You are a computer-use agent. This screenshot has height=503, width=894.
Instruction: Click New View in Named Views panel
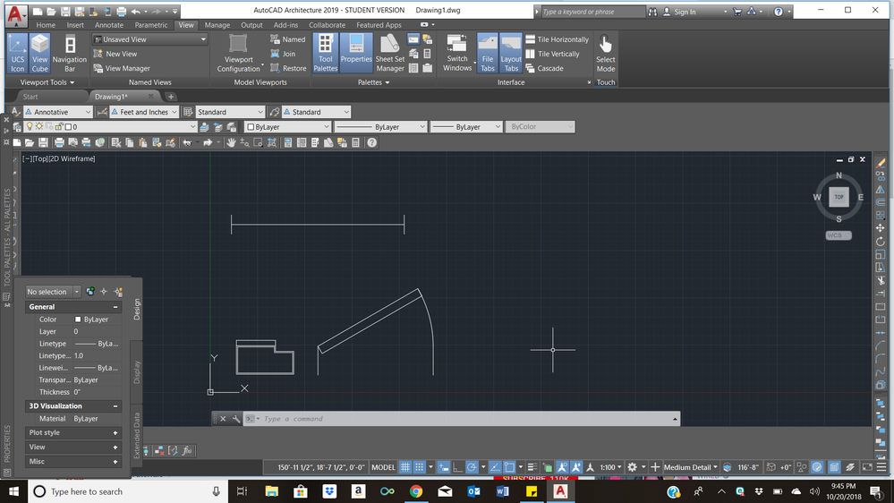click(115, 54)
